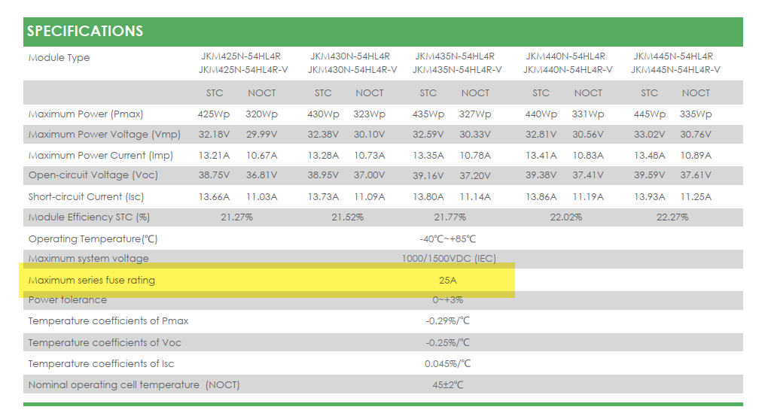
Task: Select Temperature coefficients of Voc label
Action: pyautogui.click(x=105, y=342)
